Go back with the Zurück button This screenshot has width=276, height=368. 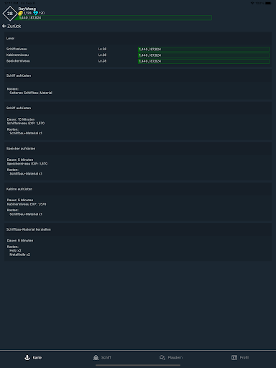11,26
